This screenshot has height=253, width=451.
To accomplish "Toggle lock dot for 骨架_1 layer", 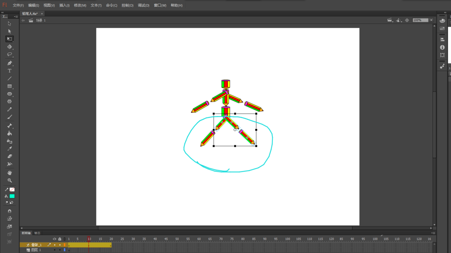I will (60, 245).
